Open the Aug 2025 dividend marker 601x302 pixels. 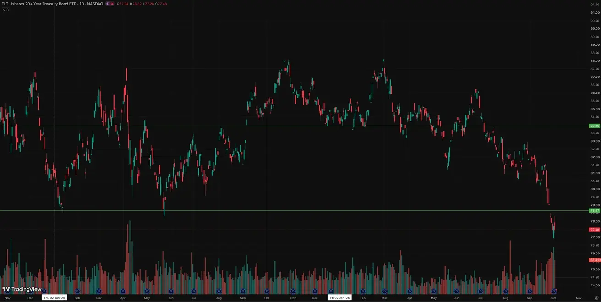(219, 291)
